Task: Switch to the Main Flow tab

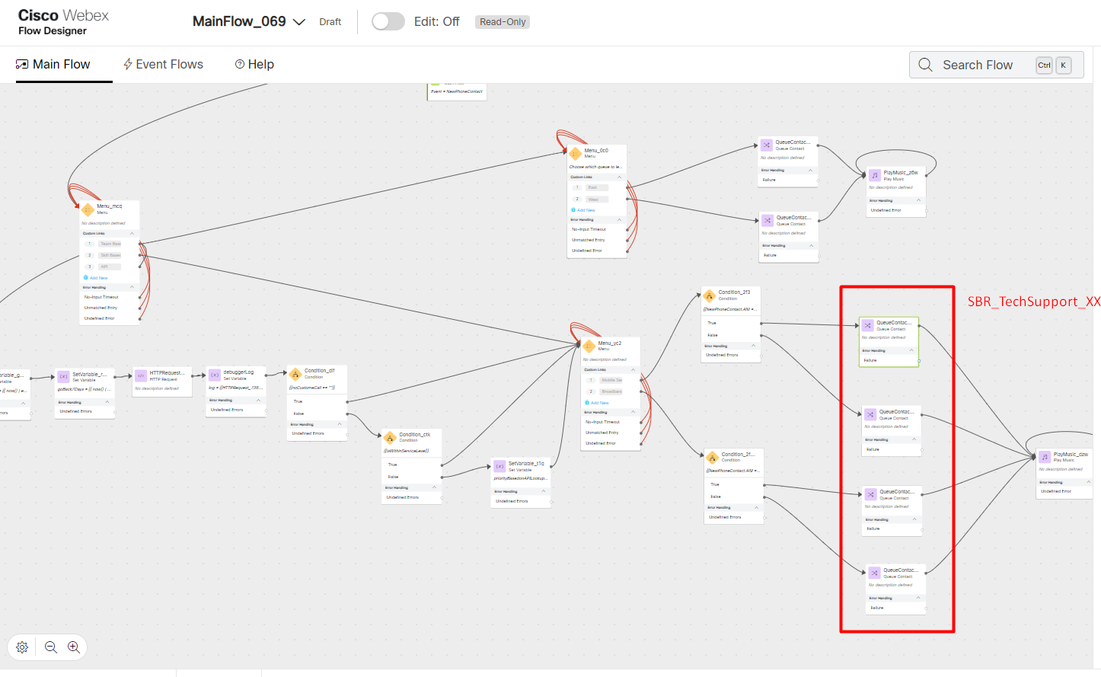Action: tap(53, 65)
